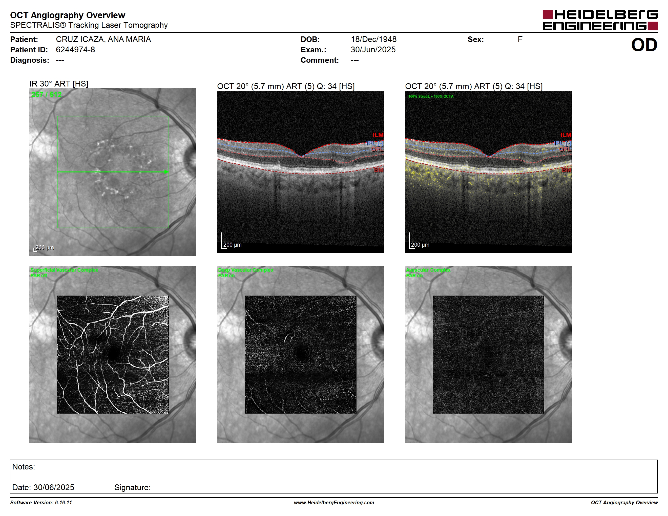The image size is (668, 516).
Task: Click the Notes field
Action: tap(334, 476)
